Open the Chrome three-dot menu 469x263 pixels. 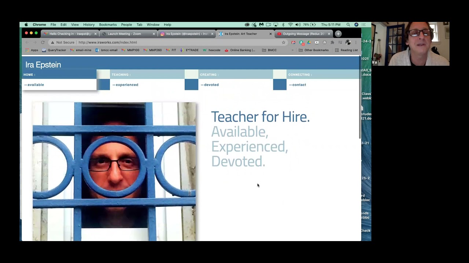pyautogui.click(x=355, y=42)
